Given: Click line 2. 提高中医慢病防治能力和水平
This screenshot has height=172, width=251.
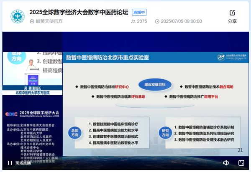Looking at the screenshot, I should [113, 130].
